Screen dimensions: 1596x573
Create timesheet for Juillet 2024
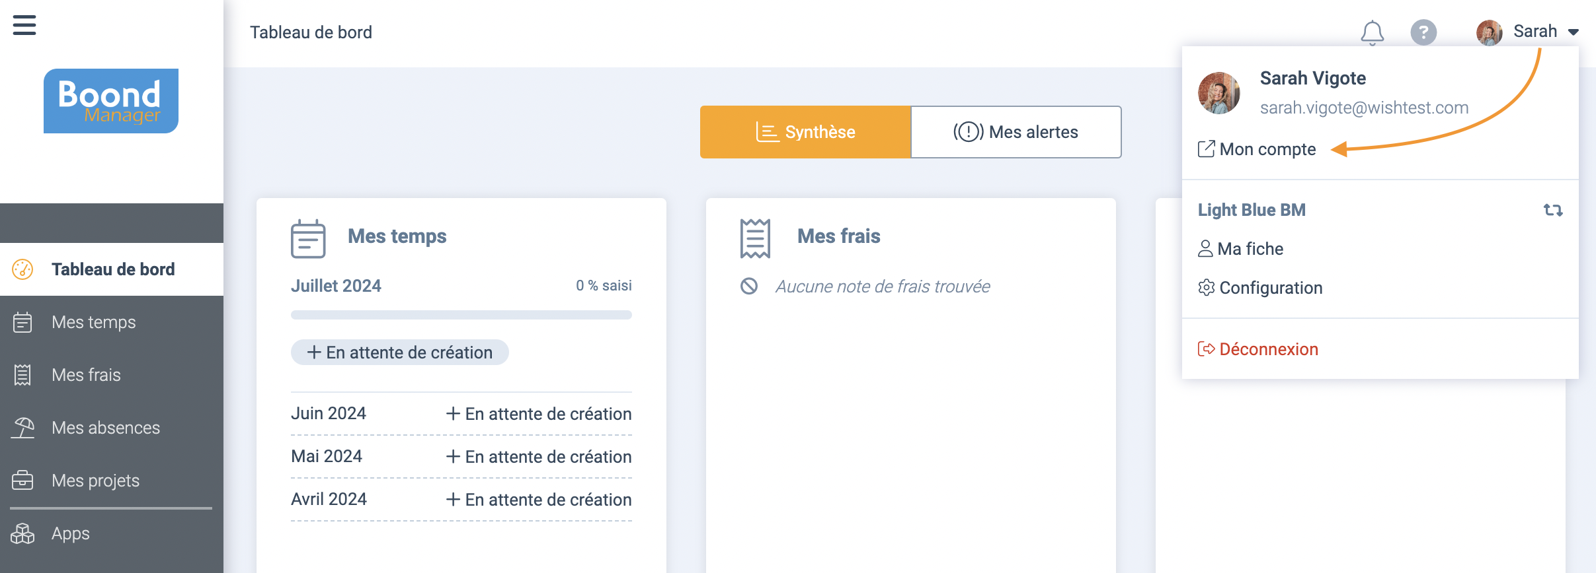[399, 353]
